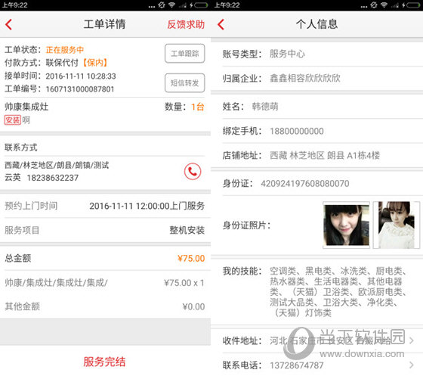Tap customer phone 18238632237
423x376 pixels.
[53, 178]
